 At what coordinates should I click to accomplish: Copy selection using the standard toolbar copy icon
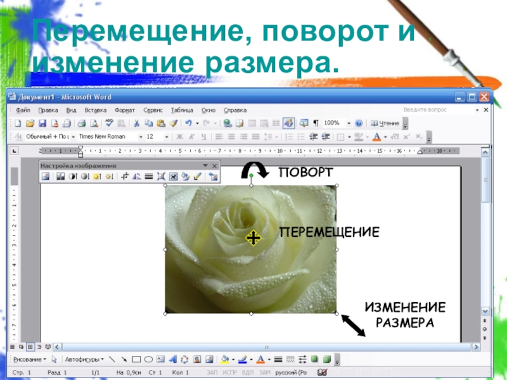(149, 123)
